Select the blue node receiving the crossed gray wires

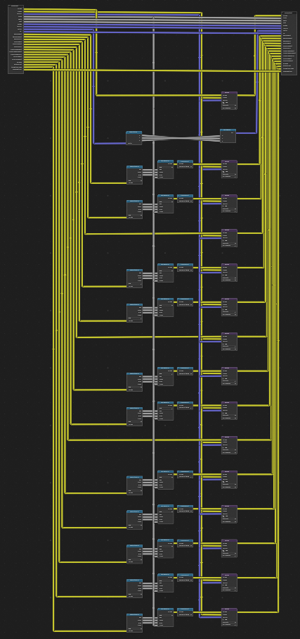pyautogui.click(x=228, y=136)
